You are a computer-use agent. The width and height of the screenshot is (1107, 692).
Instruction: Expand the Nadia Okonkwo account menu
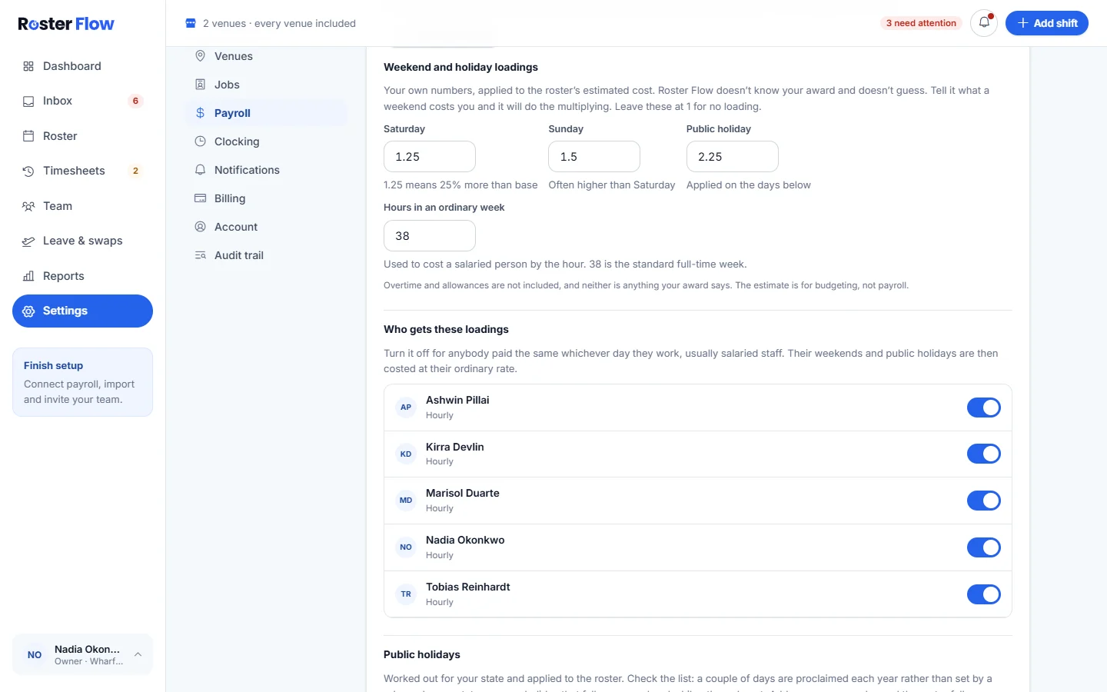82,654
